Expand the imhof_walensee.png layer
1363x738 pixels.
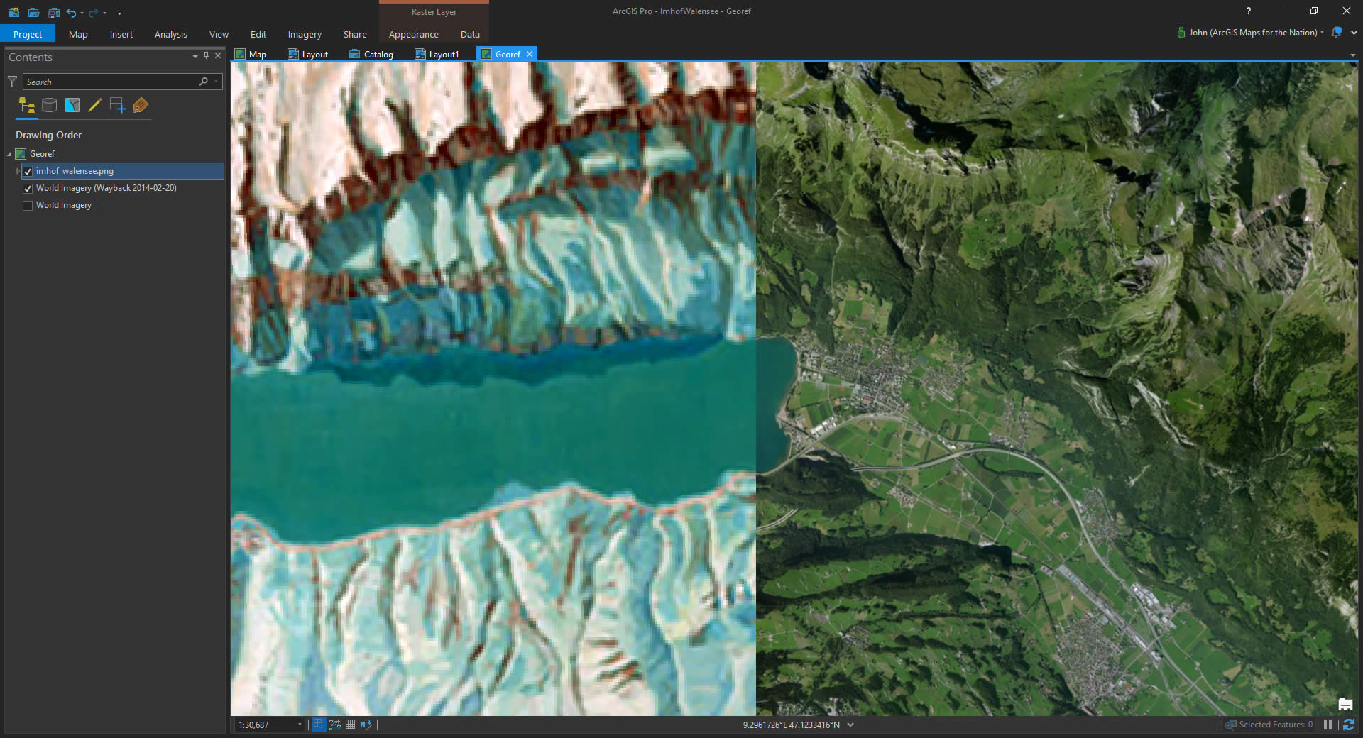[18, 171]
